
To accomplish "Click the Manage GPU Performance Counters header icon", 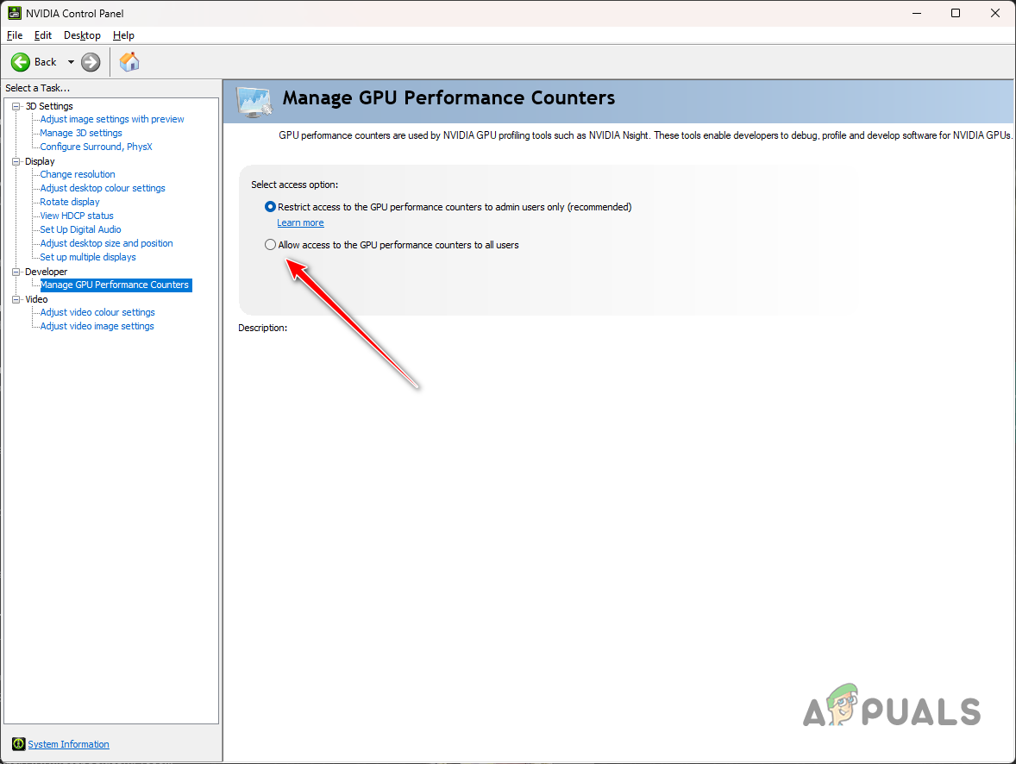I will pos(254,100).
